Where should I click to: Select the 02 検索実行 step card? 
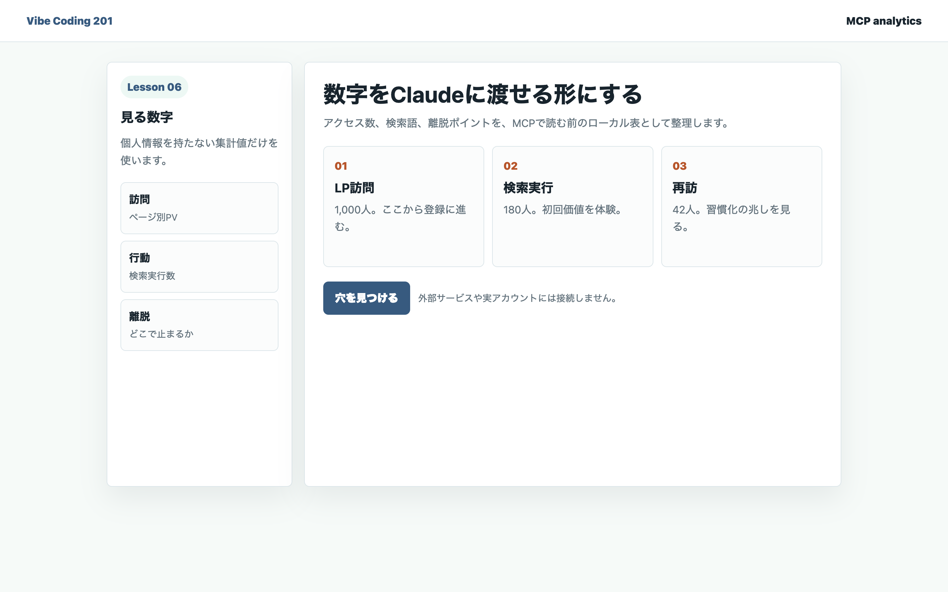(572, 206)
